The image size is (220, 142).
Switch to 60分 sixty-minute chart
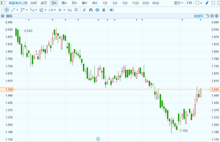click(156, 3)
